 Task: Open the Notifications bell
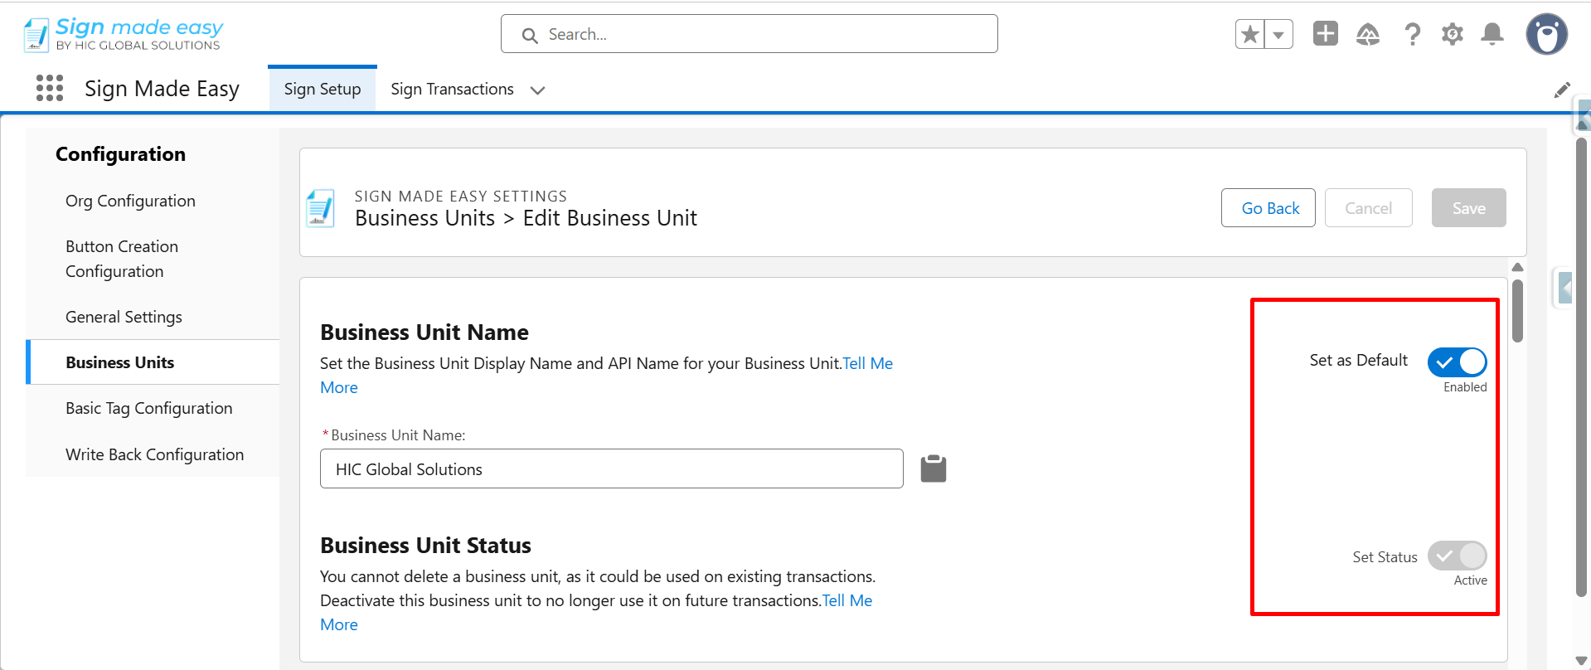click(1492, 34)
